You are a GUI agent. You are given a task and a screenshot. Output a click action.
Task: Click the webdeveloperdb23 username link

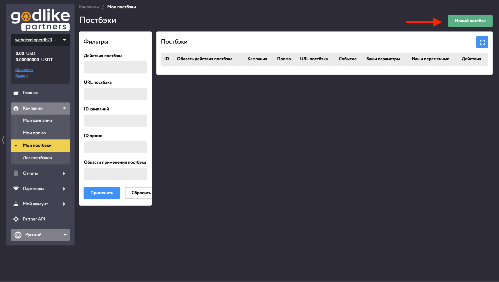(x=35, y=40)
